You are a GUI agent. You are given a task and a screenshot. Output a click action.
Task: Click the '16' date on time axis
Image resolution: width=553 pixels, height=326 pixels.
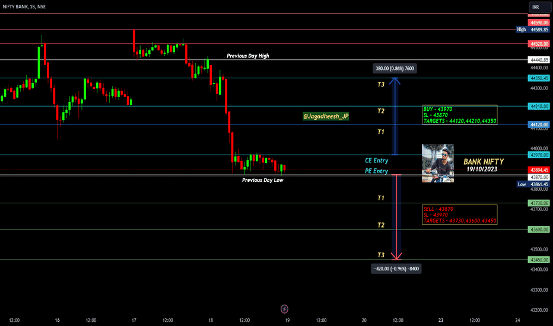[x=57, y=320]
